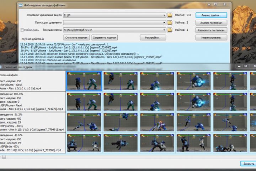
Task: Select third thumbnail in the 48.6% match row
Action: [157, 143]
